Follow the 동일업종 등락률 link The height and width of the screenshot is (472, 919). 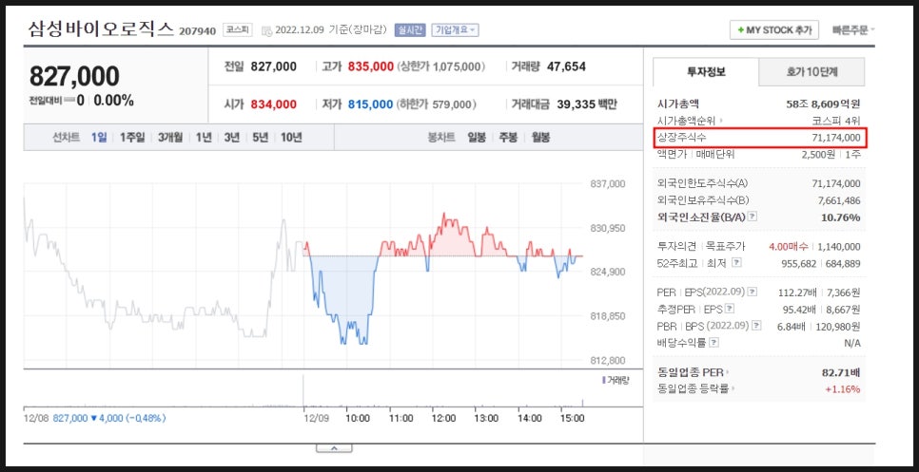(x=697, y=389)
